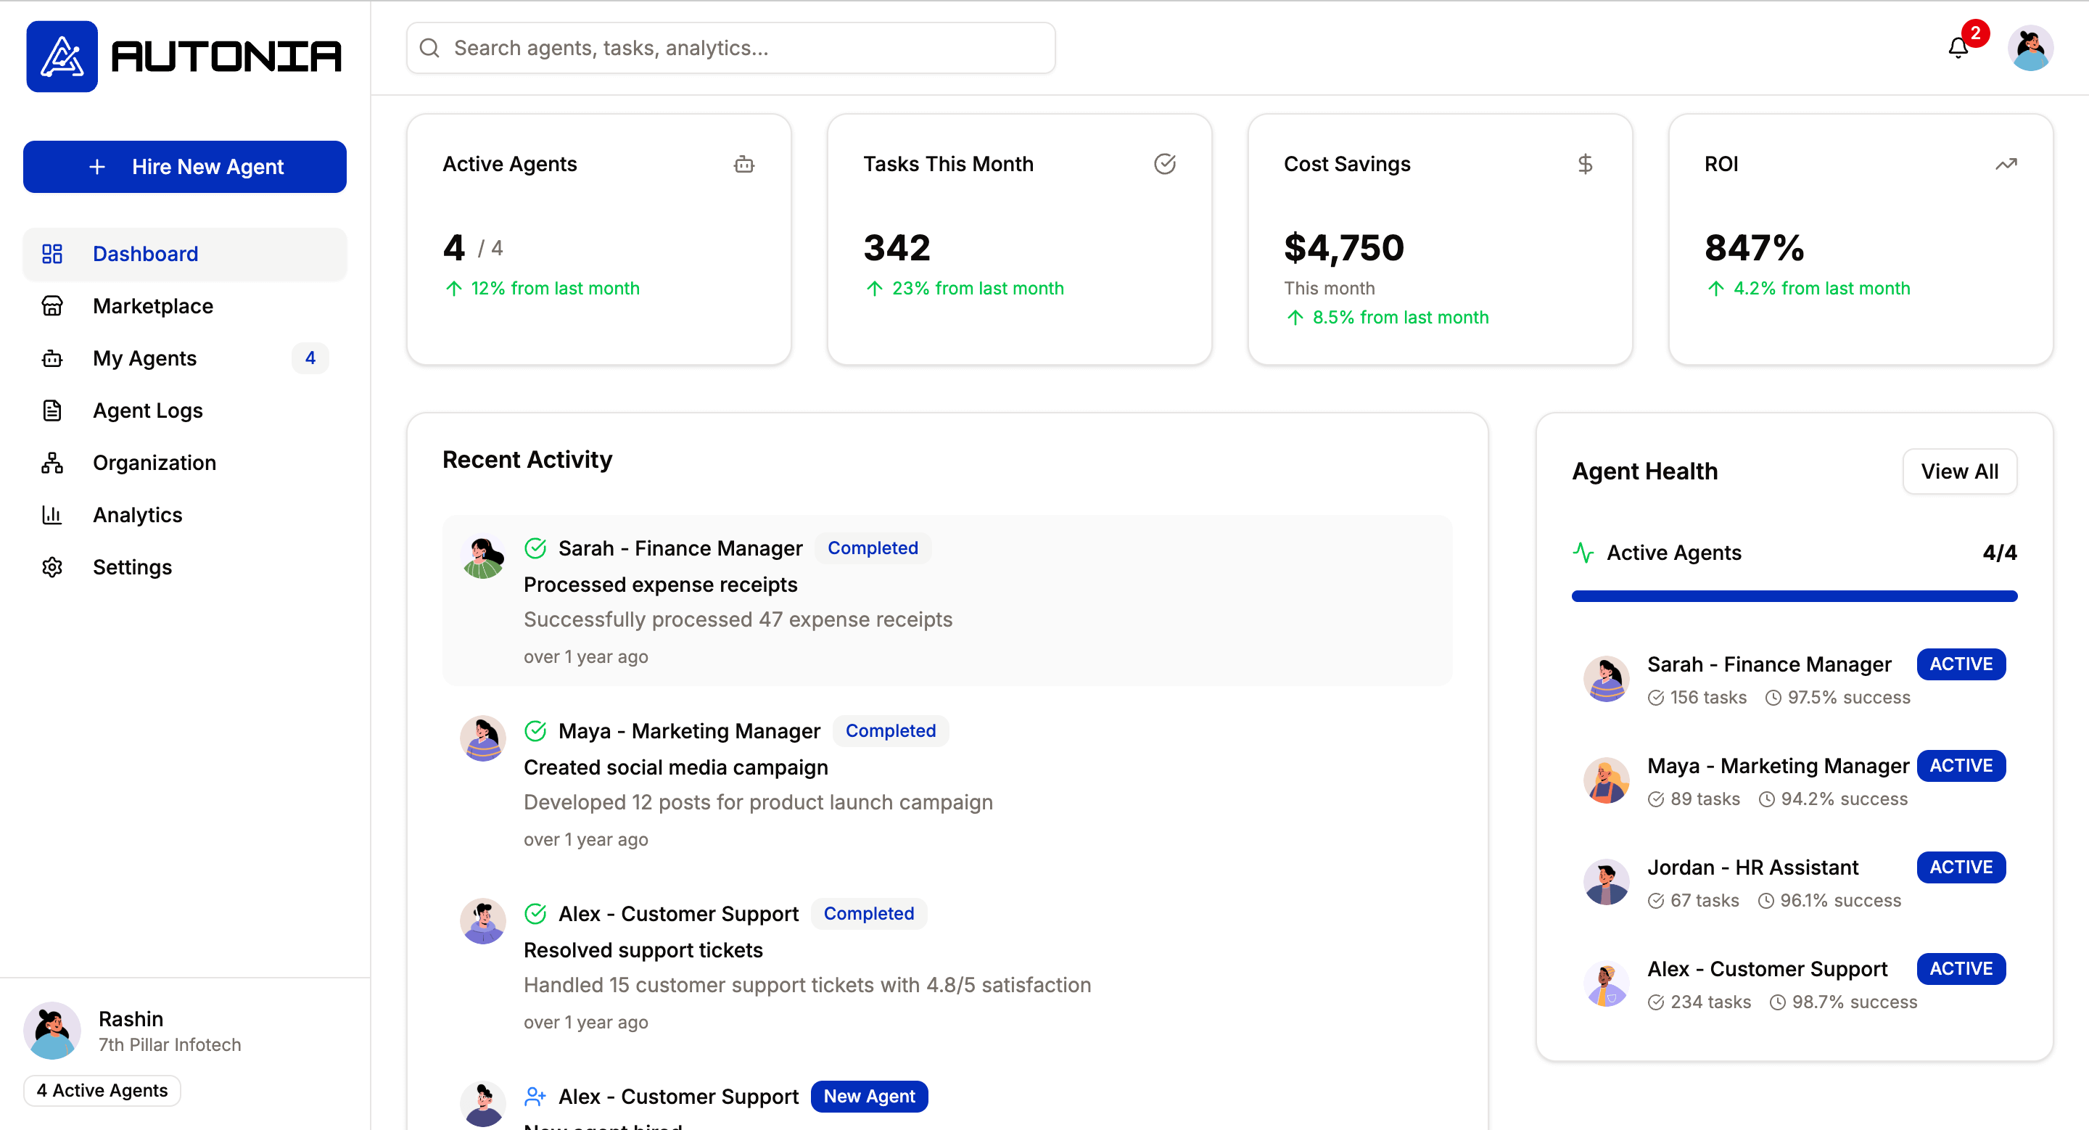This screenshot has width=2089, height=1130.
Task: Click the robot icon in Active Agents card
Action: [x=743, y=165]
